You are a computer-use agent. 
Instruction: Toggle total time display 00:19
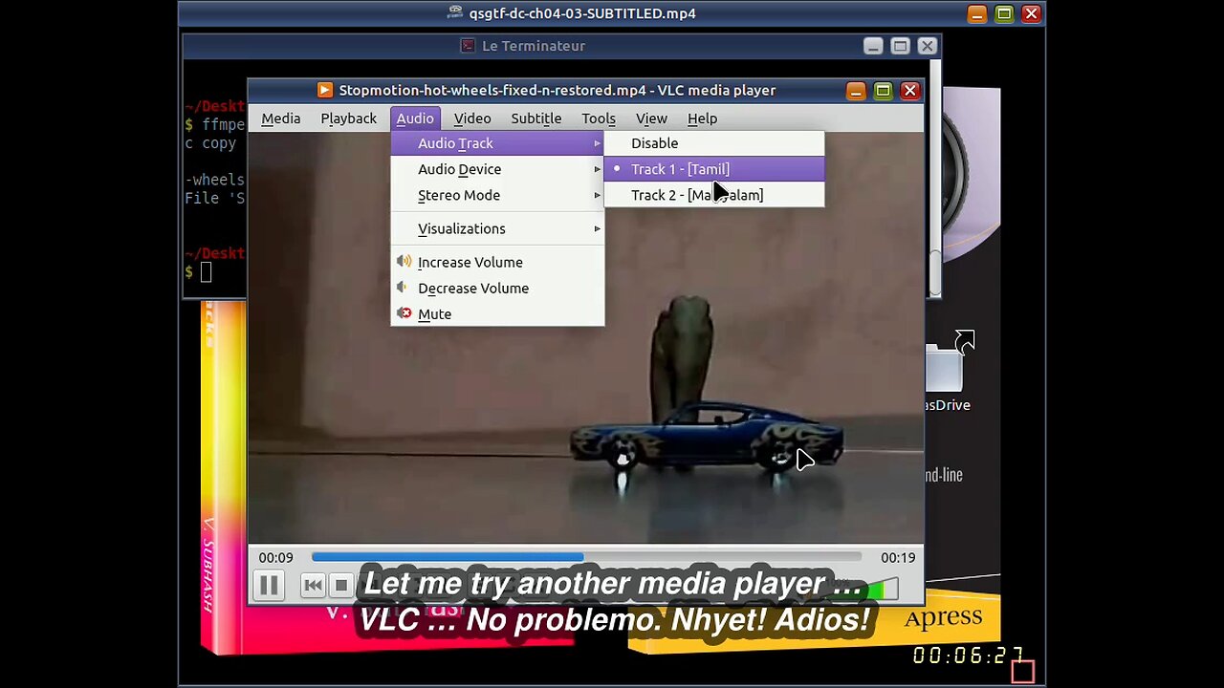click(898, 558)
